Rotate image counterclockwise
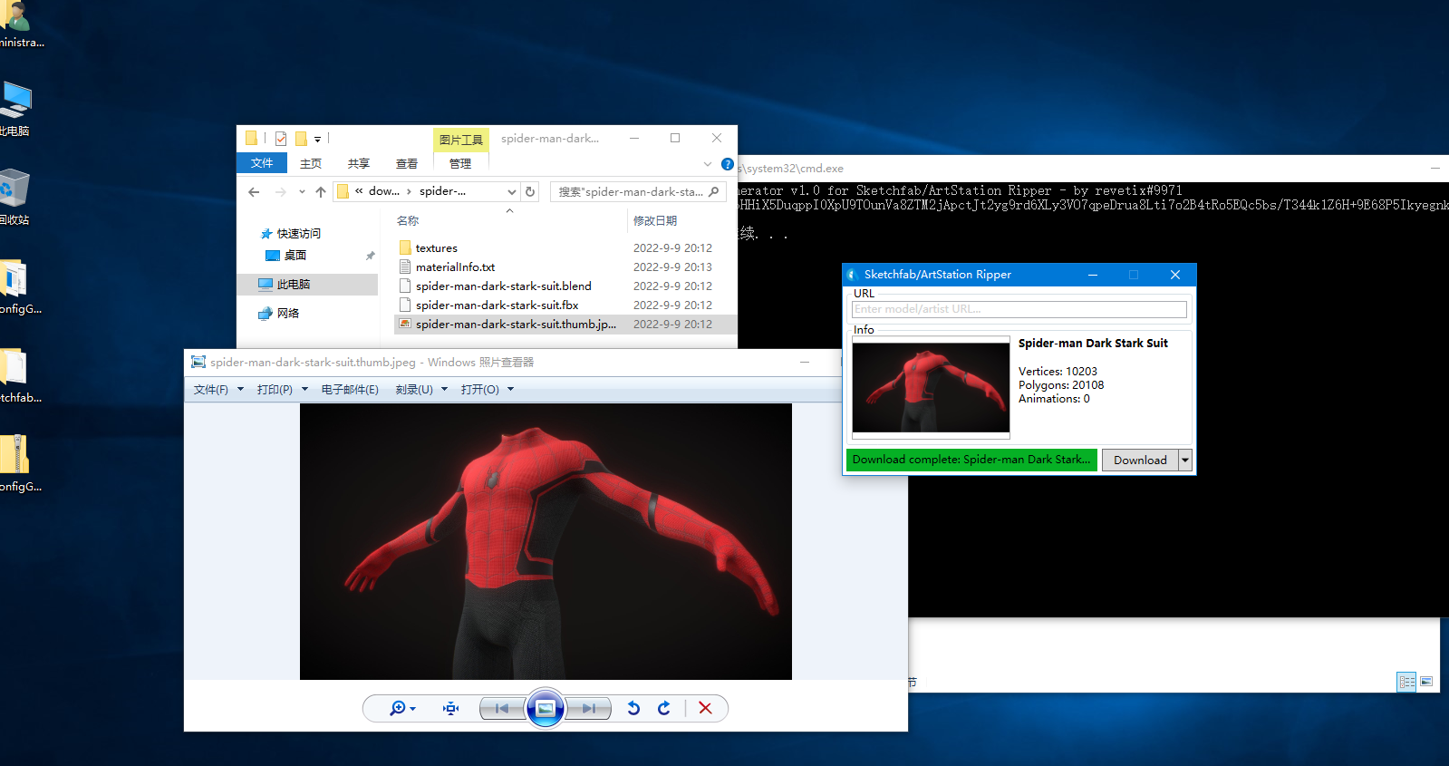Image resolution: width=1449 pixels, height=766 pixels. [633, 709]
